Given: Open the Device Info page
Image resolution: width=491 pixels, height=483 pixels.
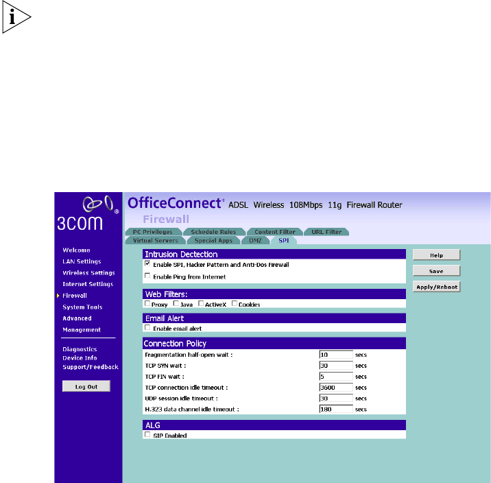Looking at the screenshot, I should pos(80,358).
